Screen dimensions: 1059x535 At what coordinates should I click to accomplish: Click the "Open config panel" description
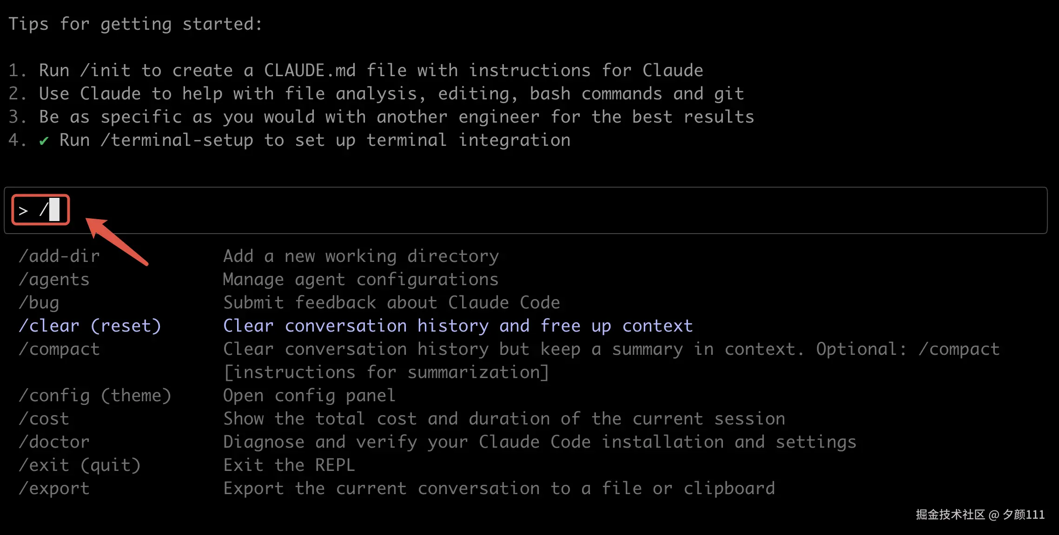click(x=309, y=396)
